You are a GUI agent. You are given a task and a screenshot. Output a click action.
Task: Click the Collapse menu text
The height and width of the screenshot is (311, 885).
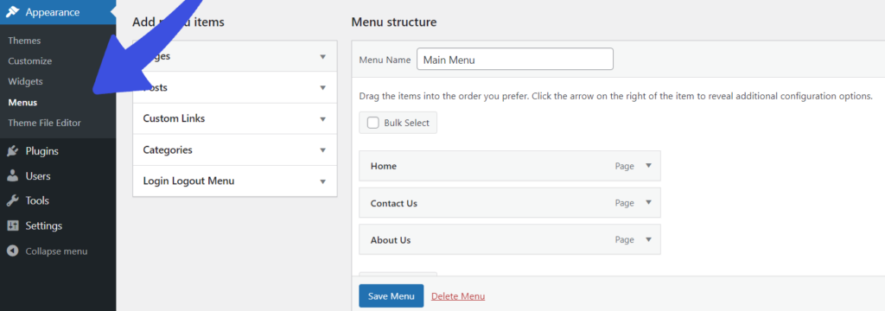56,251
